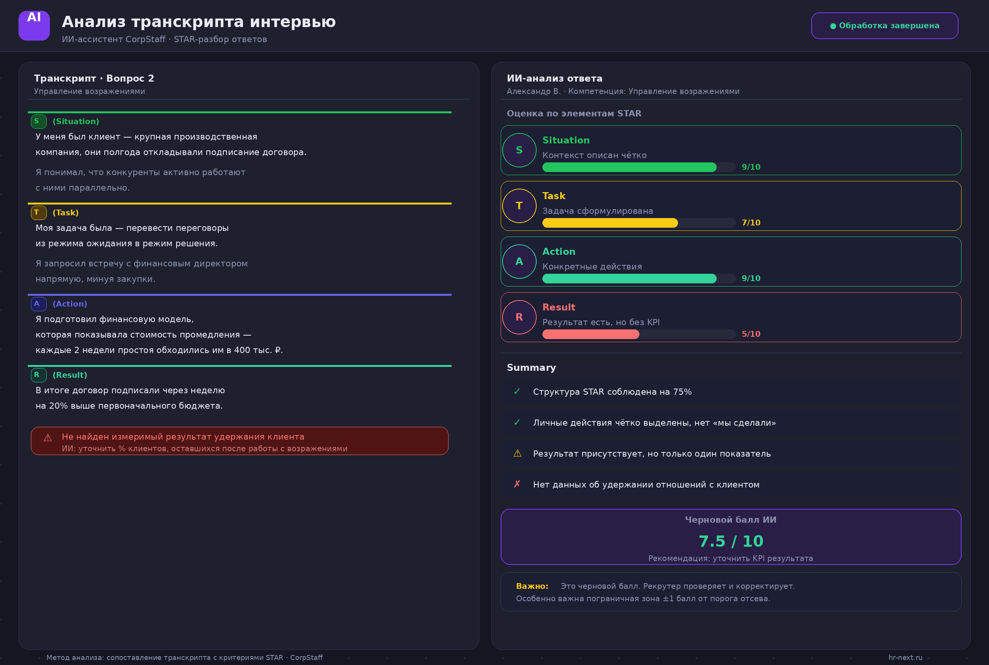Click the checkmark beside personal actions summary line
Viewport: 989px width, 665px height.
tap(517, 423)
